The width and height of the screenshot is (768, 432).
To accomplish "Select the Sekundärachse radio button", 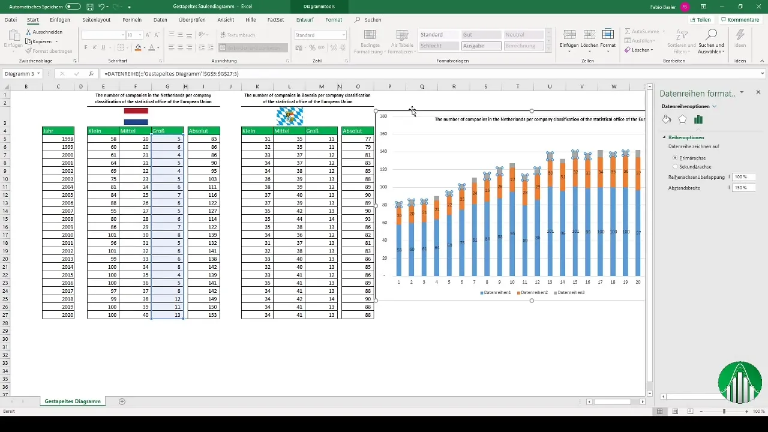I will 675,166.
